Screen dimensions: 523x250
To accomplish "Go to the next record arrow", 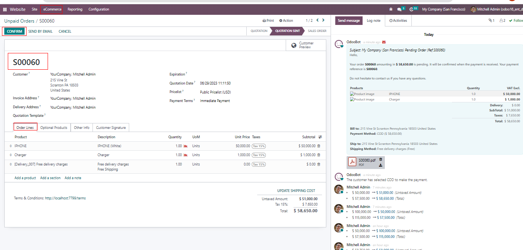I will [x=324, y=20].
